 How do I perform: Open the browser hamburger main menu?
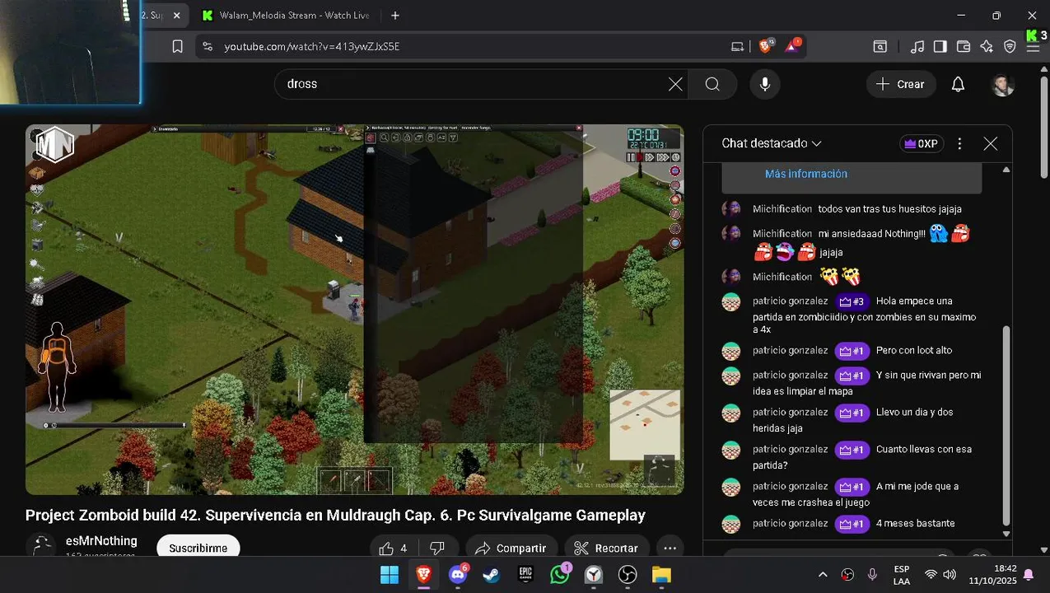[x=1033, y=47]
